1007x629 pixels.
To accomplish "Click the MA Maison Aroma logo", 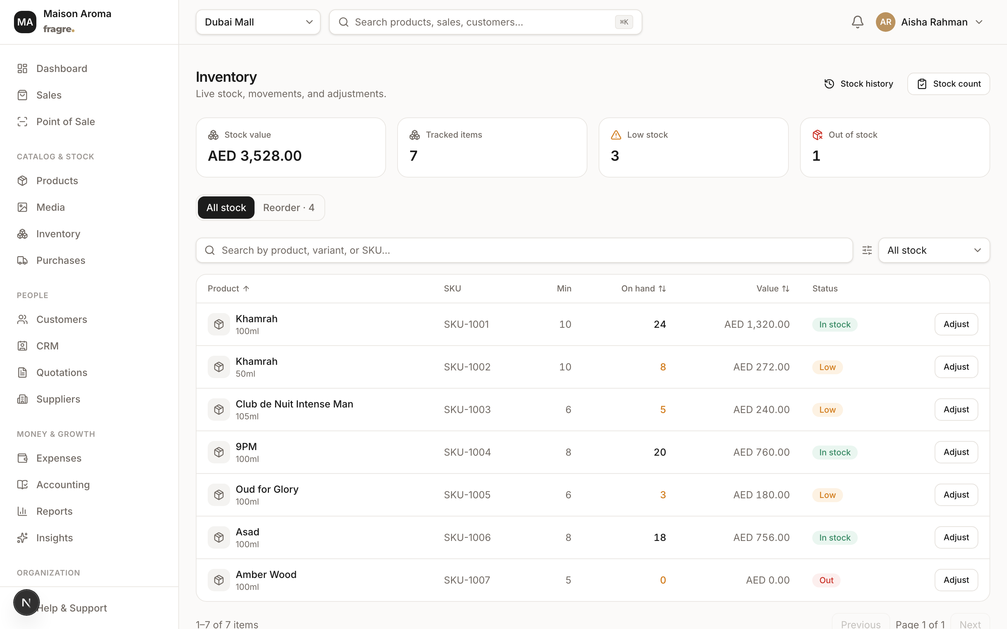I will (25, 22).
